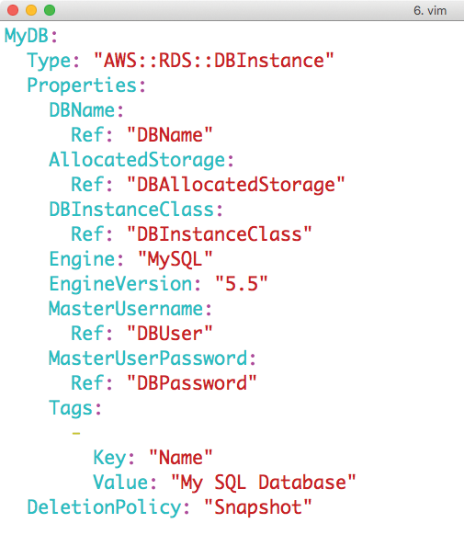This screenshot has height=546, width=464.
Task: Click the "Snapshot" DeletionPolicy value
Action: 257,507
